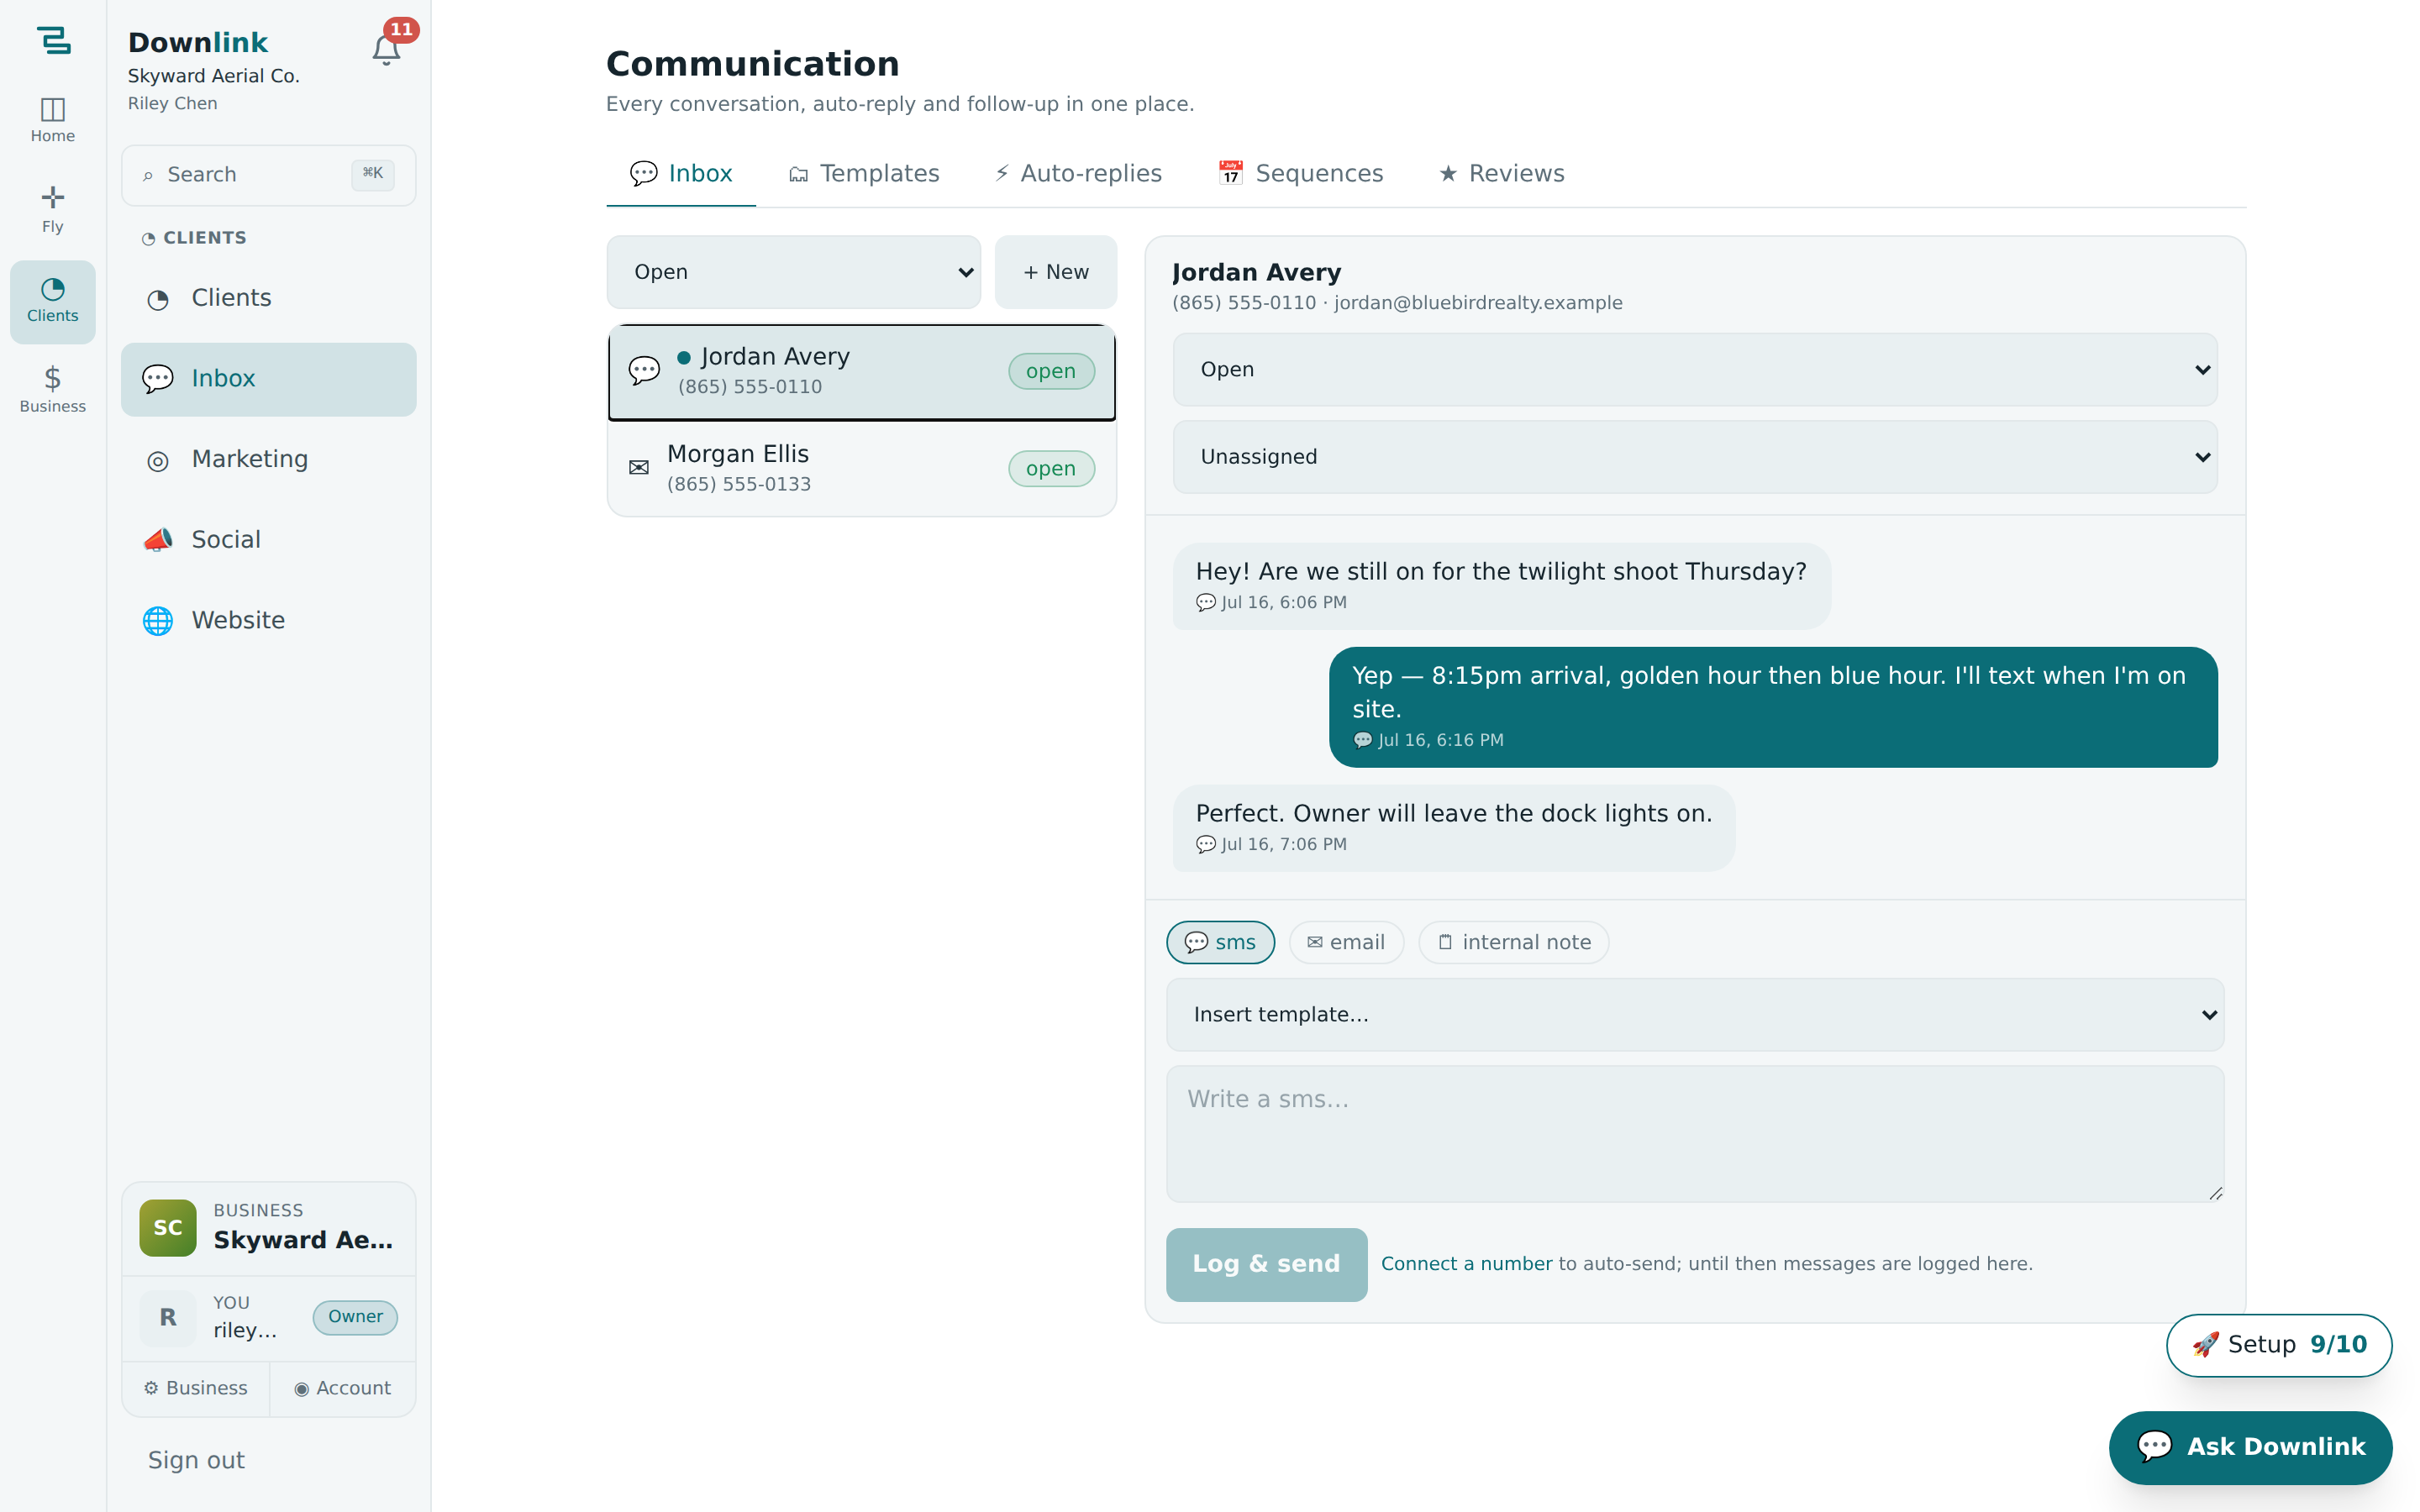
Task: Focus the Write a sms text area
Action: pyautogui.click(x=1695, y=1134)
